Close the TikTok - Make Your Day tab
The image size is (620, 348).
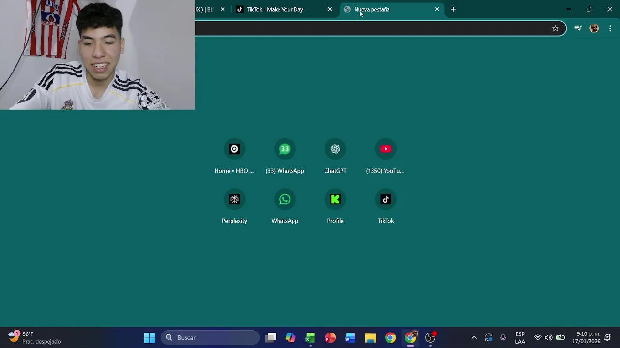[330, 9]
